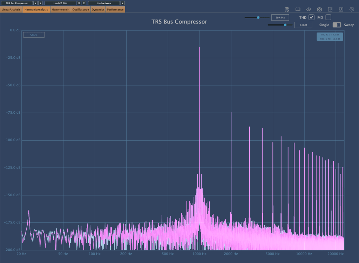The height and width of the screenshot is (263, 359).
Task: Click the LR stereo channel icon
Action: (341, 9)
